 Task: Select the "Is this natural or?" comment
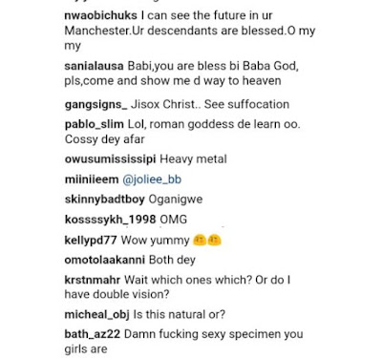pos(180,315)
